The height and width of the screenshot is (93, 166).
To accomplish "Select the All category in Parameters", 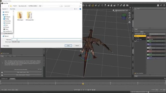I will coord(140,36).
